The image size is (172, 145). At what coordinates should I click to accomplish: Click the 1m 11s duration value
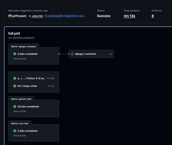tap(51, 86)
